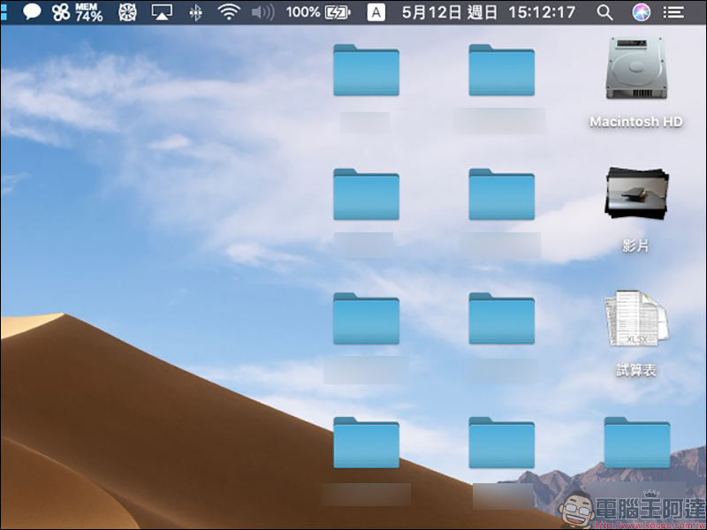Click the Macintosh HD label

click(636, 122)
